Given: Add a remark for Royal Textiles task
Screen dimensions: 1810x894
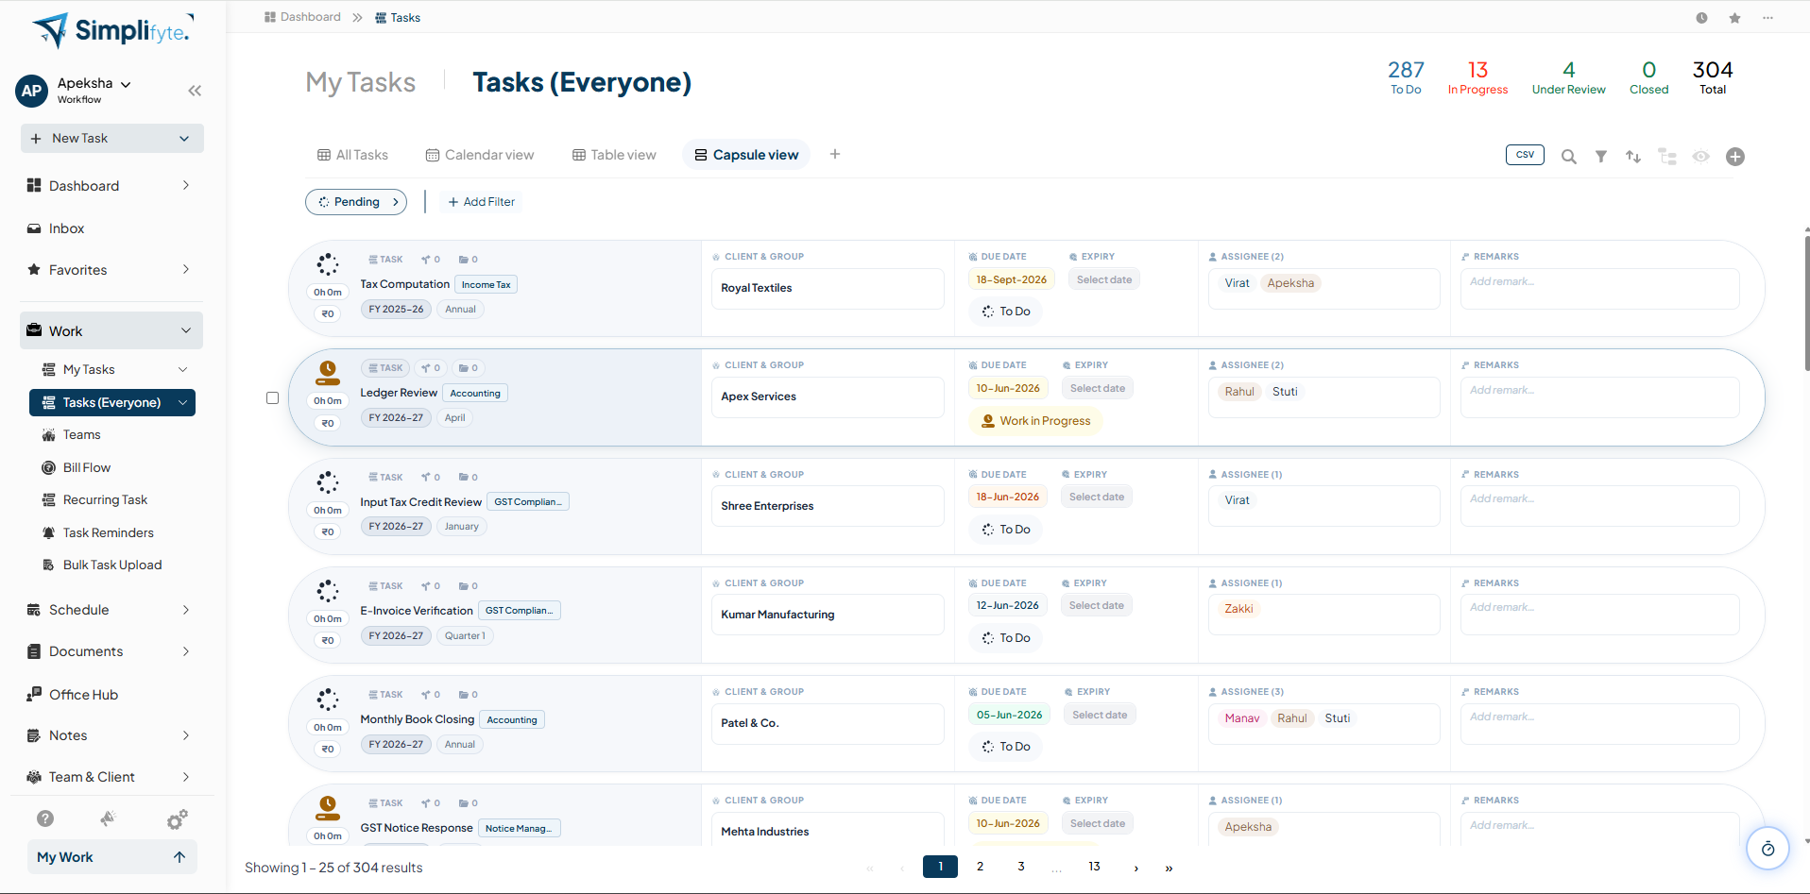Looking at the screenshot, I should [1599, 289].
